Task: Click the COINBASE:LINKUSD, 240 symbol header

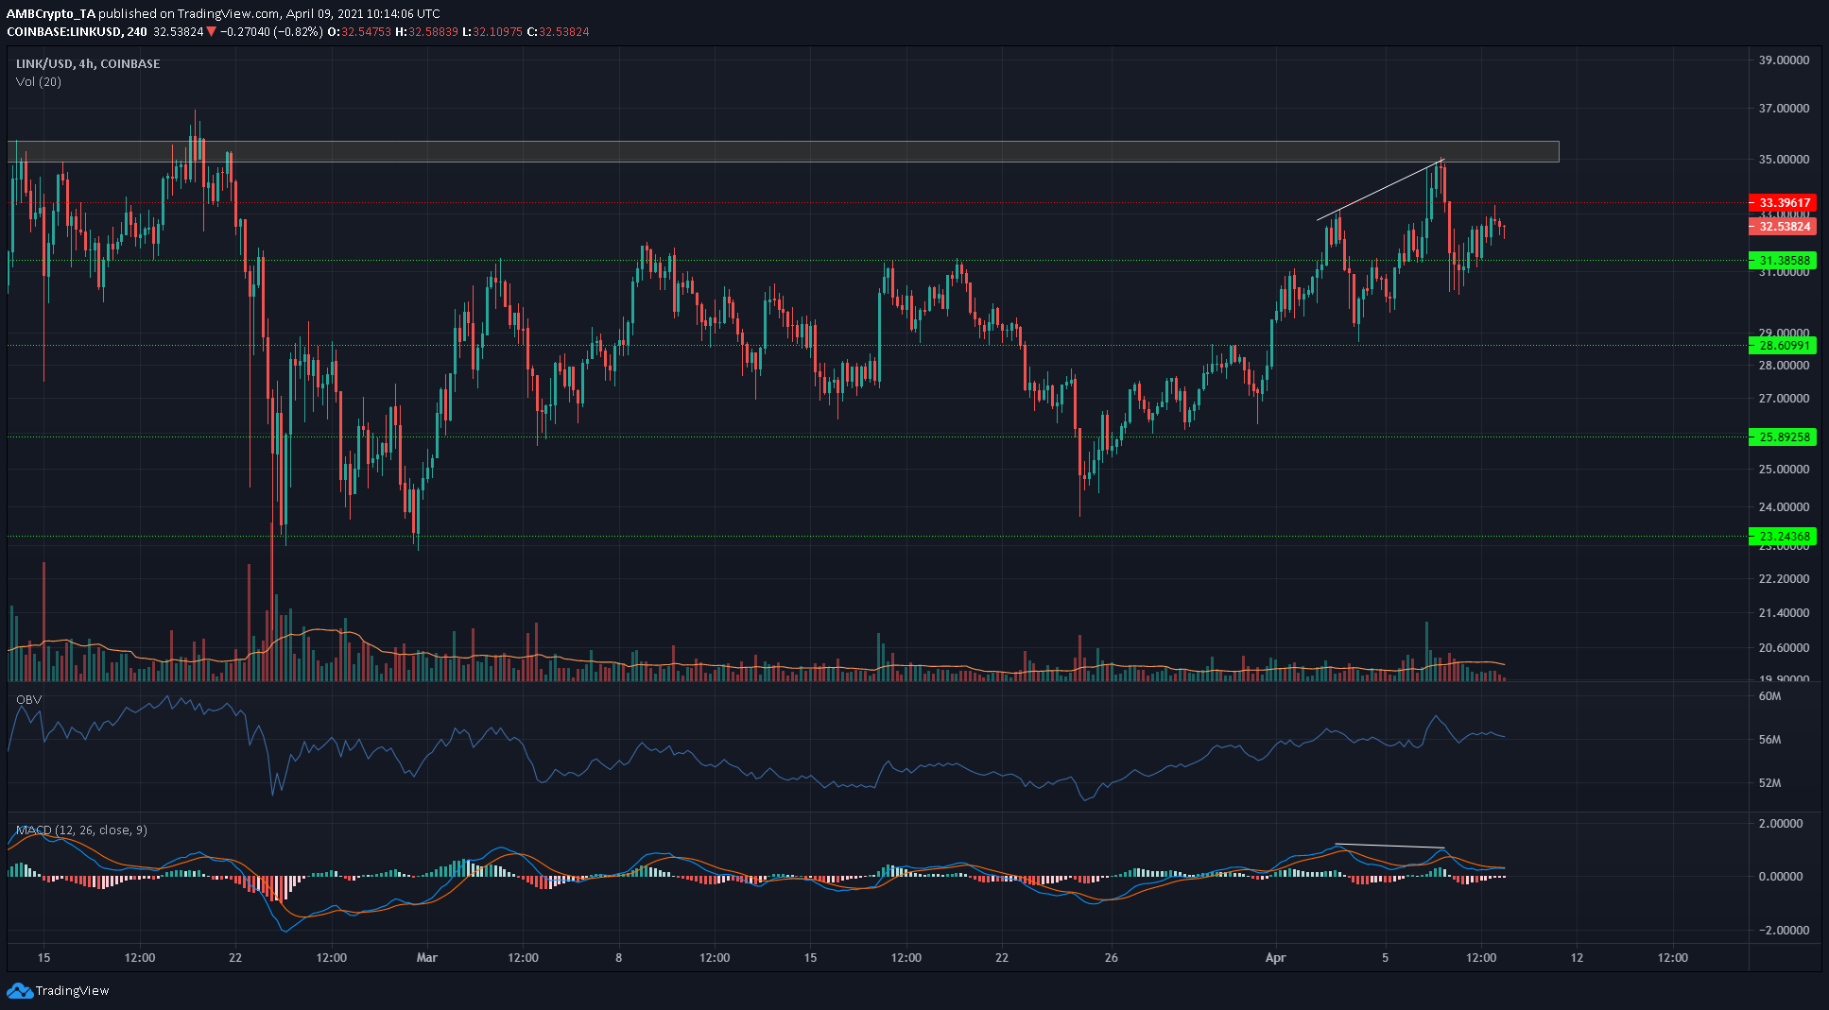Action: [77, 32]
